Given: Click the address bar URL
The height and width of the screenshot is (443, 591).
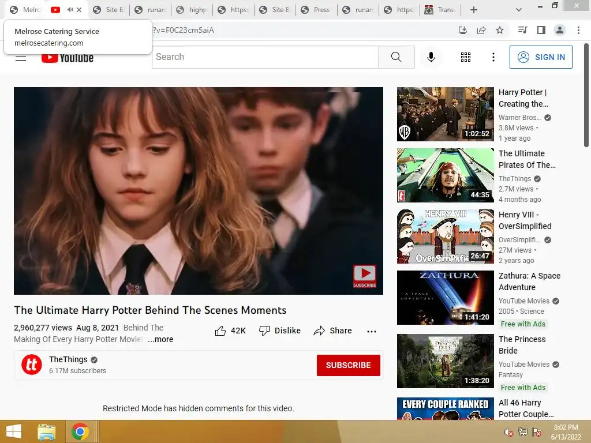Looking at the screenshot, I should click(183, 30).
